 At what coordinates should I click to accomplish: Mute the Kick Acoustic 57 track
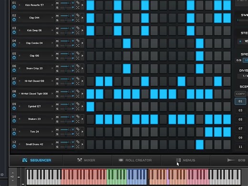click(x=57, y=3)
